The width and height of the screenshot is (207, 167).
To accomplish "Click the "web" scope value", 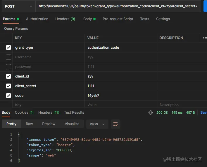I will (x=51, y=155).
